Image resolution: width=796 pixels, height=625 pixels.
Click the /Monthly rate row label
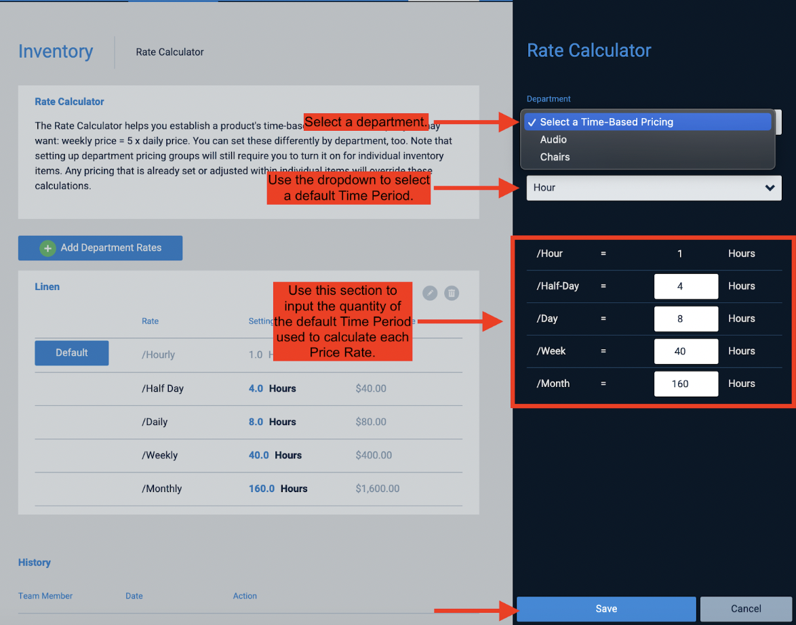(161, 489)
